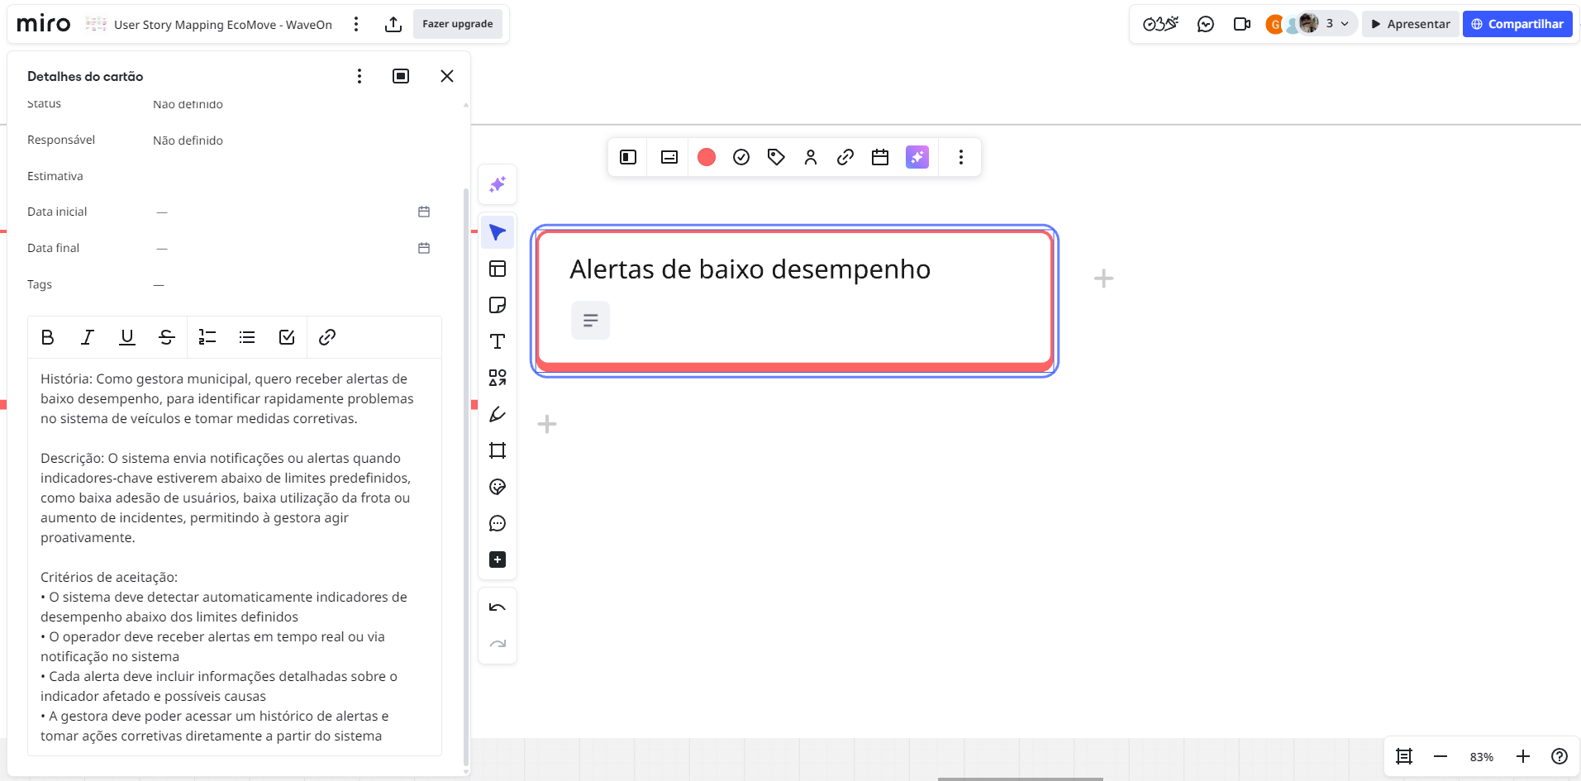Insert a checkbox list in description
The width and height of the screenshot is (1581, 781).
pos(287,337)
